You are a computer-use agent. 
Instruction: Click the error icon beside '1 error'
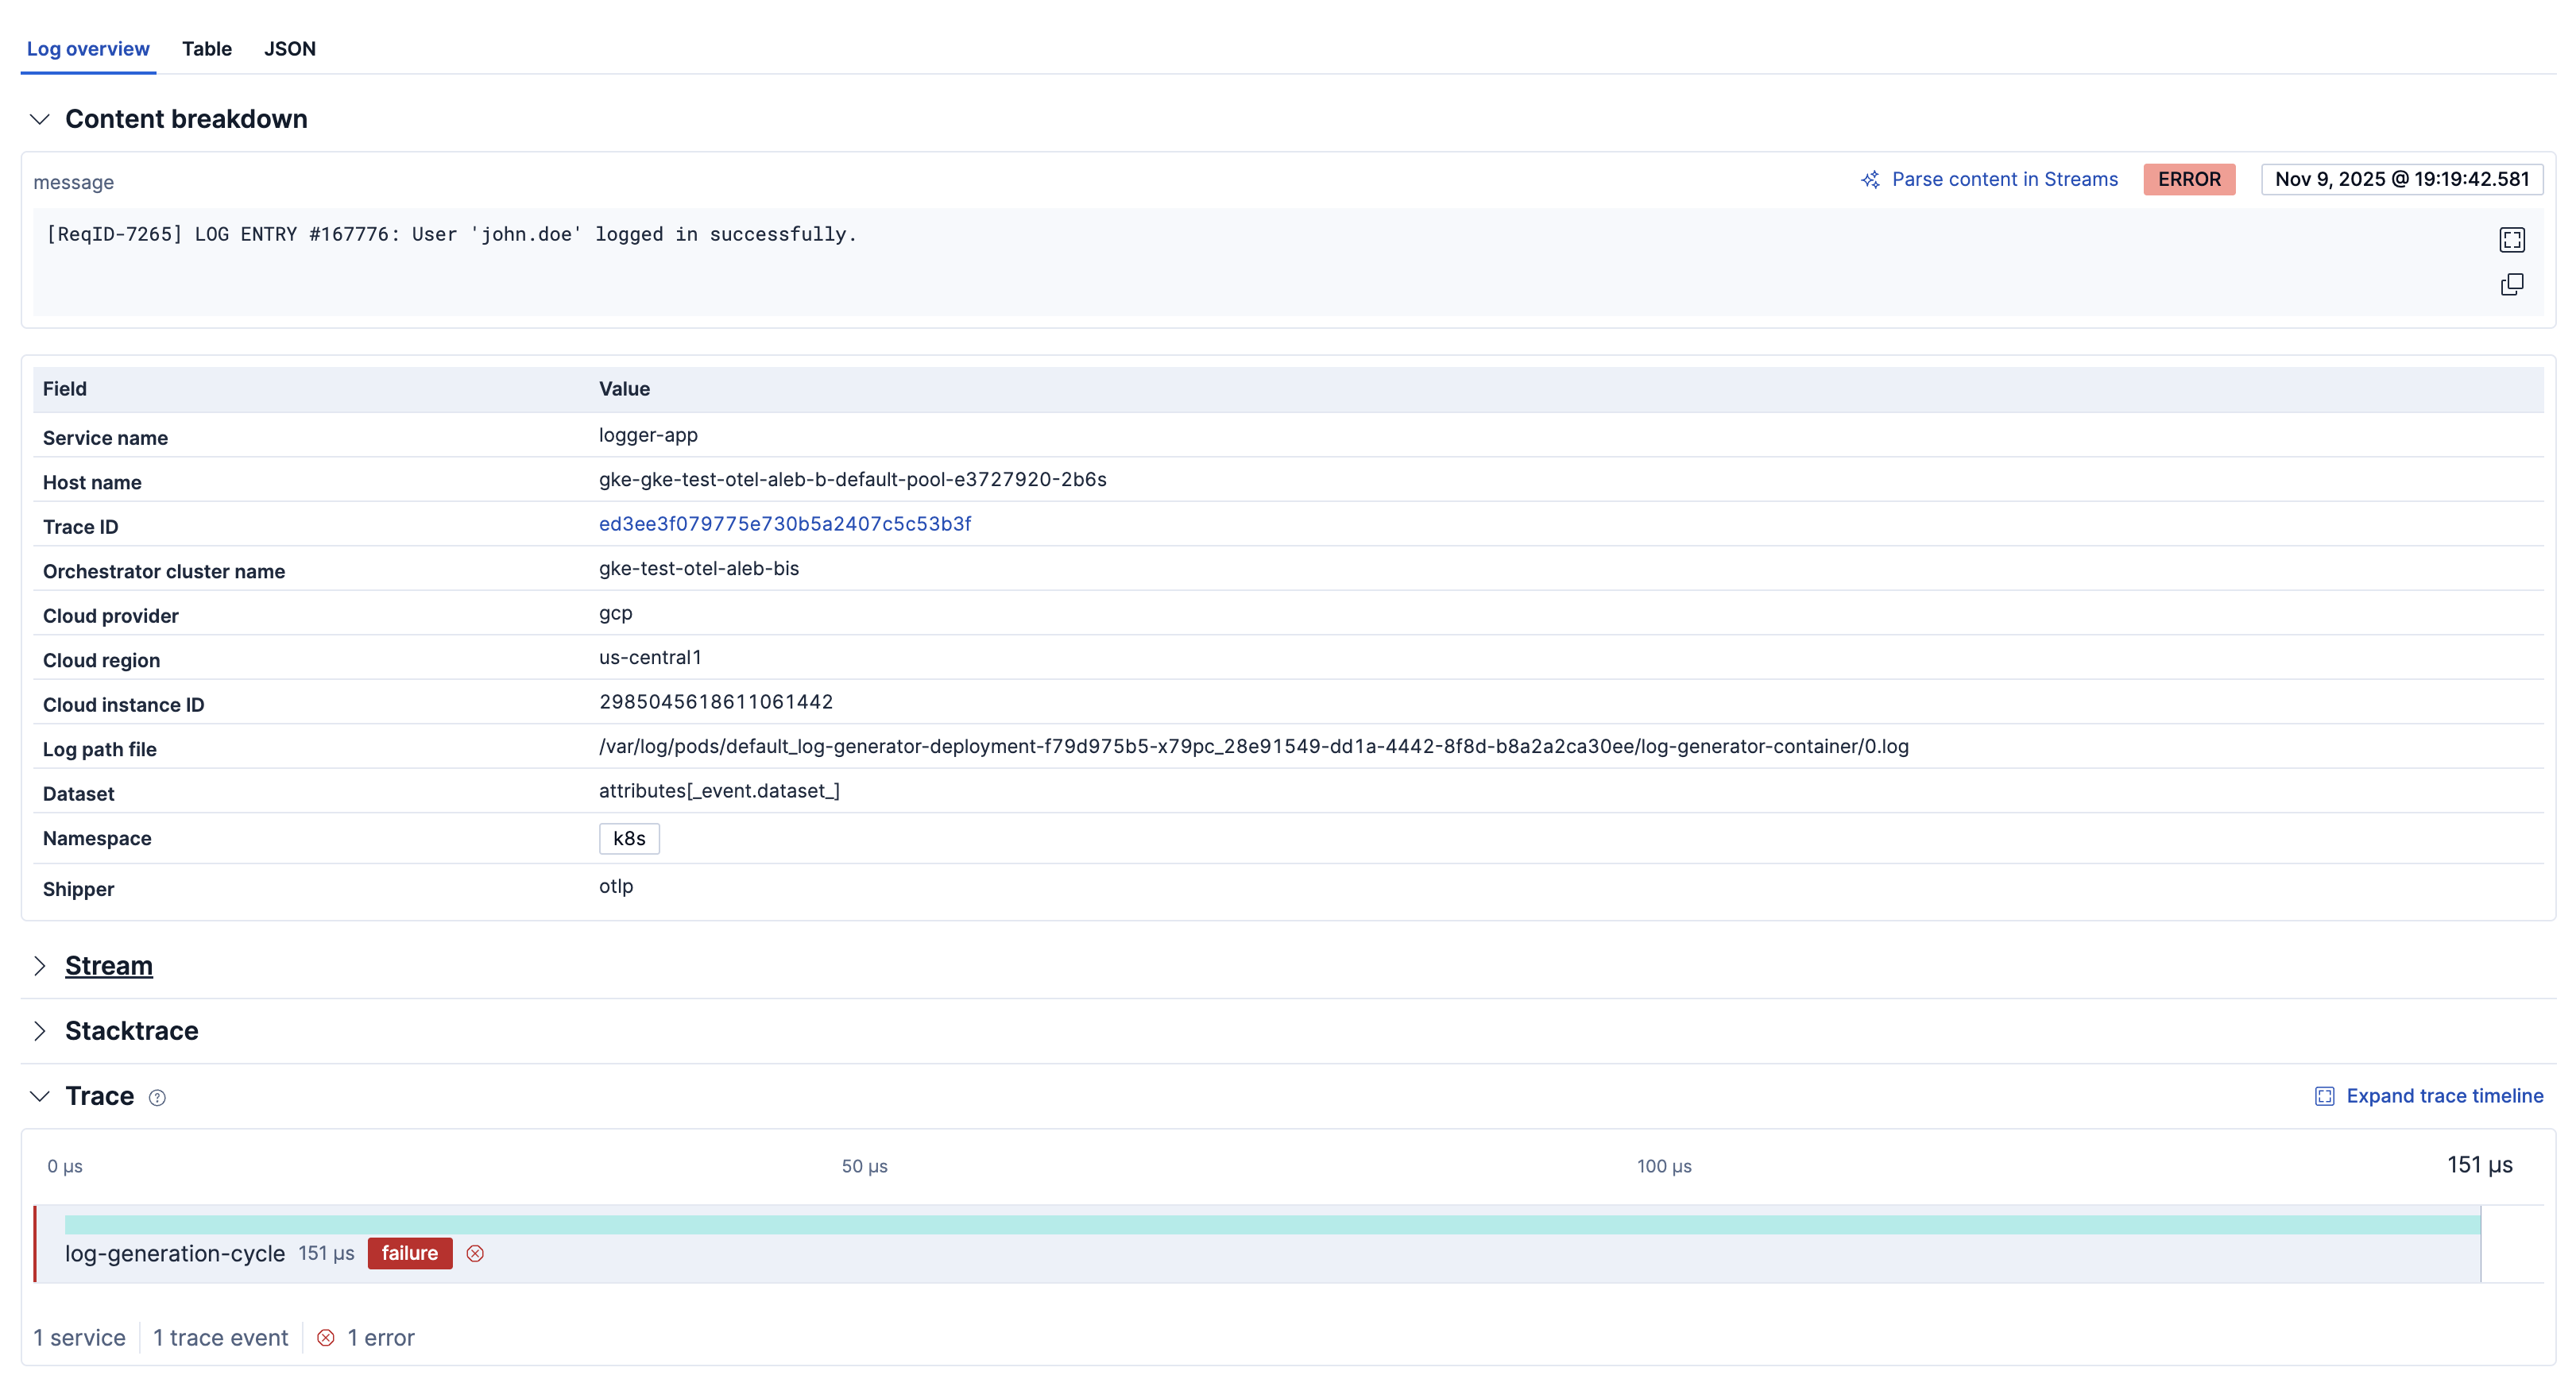(x=326, y=1338)
